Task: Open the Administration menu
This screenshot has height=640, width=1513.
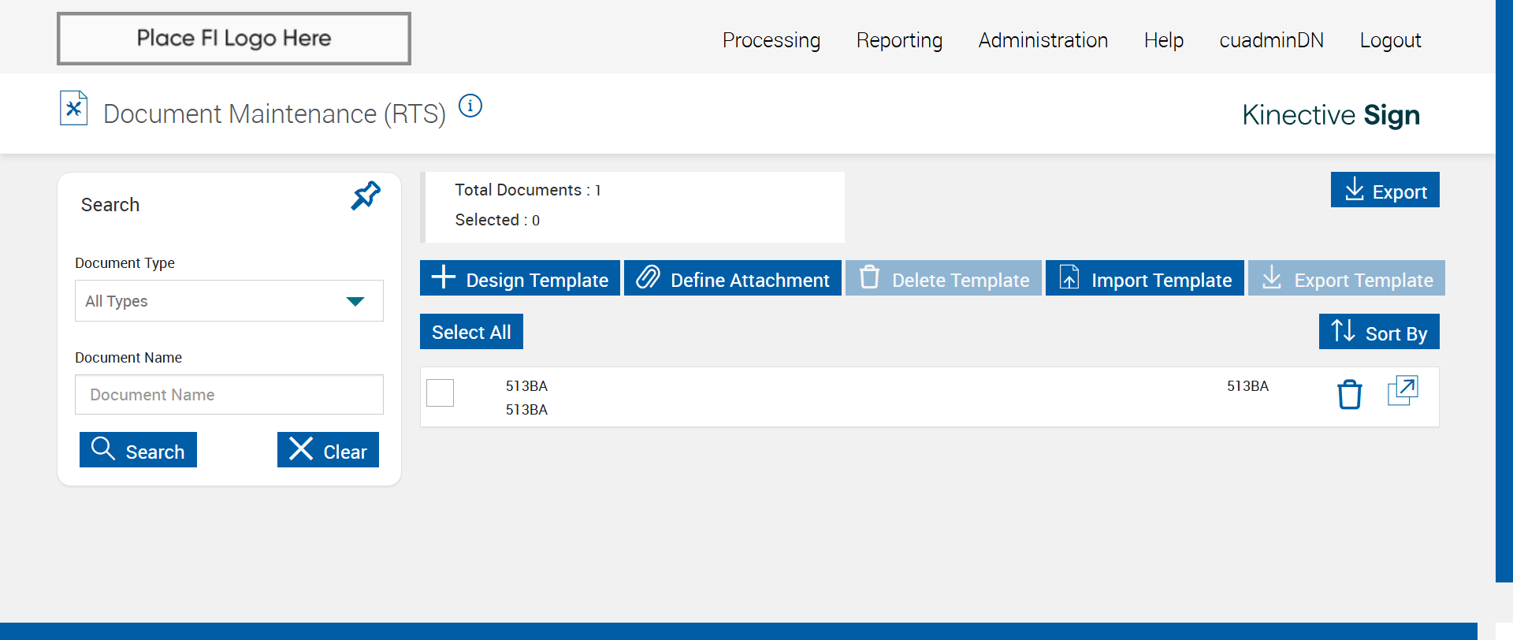Action: coord(1043,40)
